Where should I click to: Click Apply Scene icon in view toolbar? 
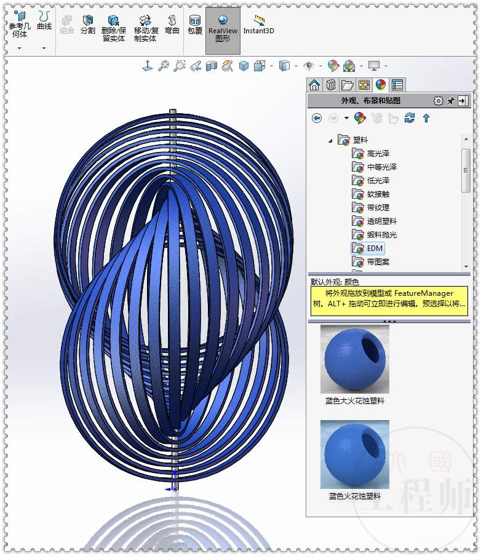(349, 66)
